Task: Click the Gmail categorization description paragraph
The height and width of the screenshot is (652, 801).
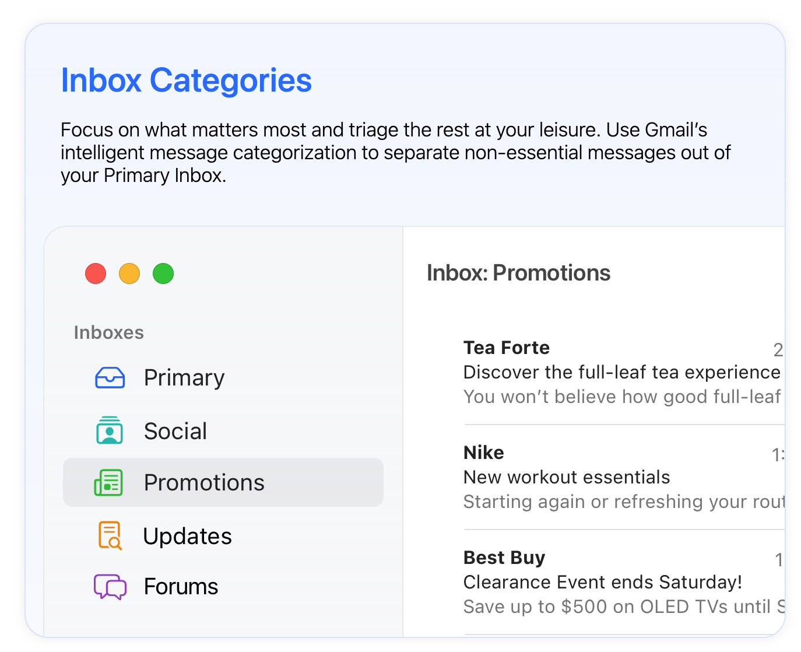Action: tap(395, 152)
